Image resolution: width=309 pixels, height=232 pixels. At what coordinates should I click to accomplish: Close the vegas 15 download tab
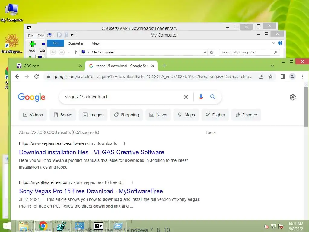tap(152, 66)
